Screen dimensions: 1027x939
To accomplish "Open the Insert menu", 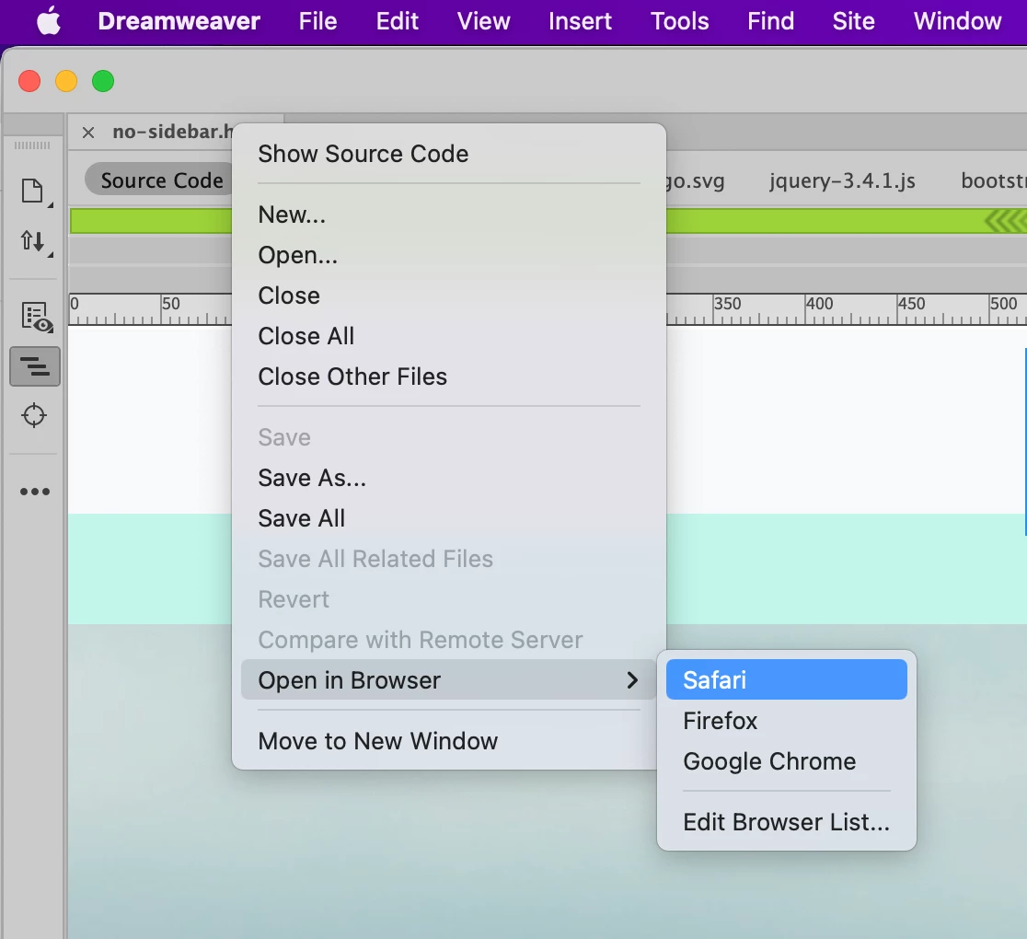I will coord(580,21).
